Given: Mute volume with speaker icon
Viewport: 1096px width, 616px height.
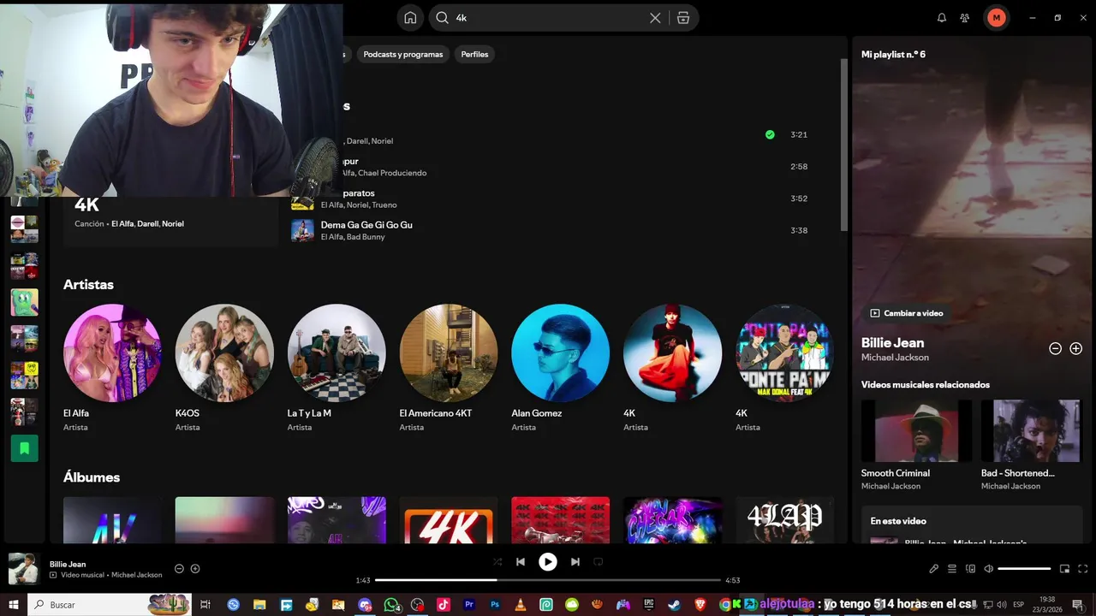Looking at the screenshot, I should pos(989,569).
